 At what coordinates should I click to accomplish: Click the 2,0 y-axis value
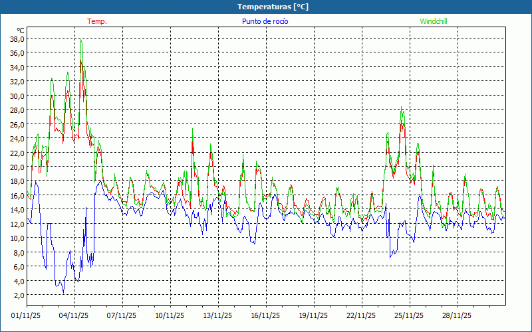19,295
